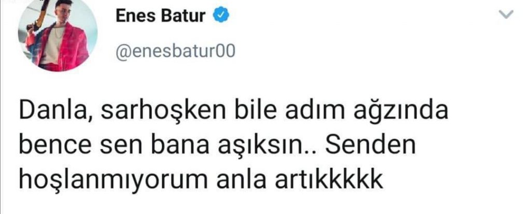Expand the tweet options chevron
This screenshot has height=214, width=531.
click(x=506, y=15)
